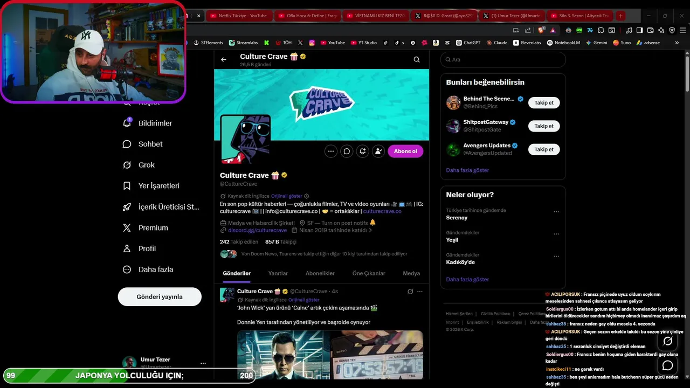
Task: View the 857 B Takipçi list
Action: 281,242
